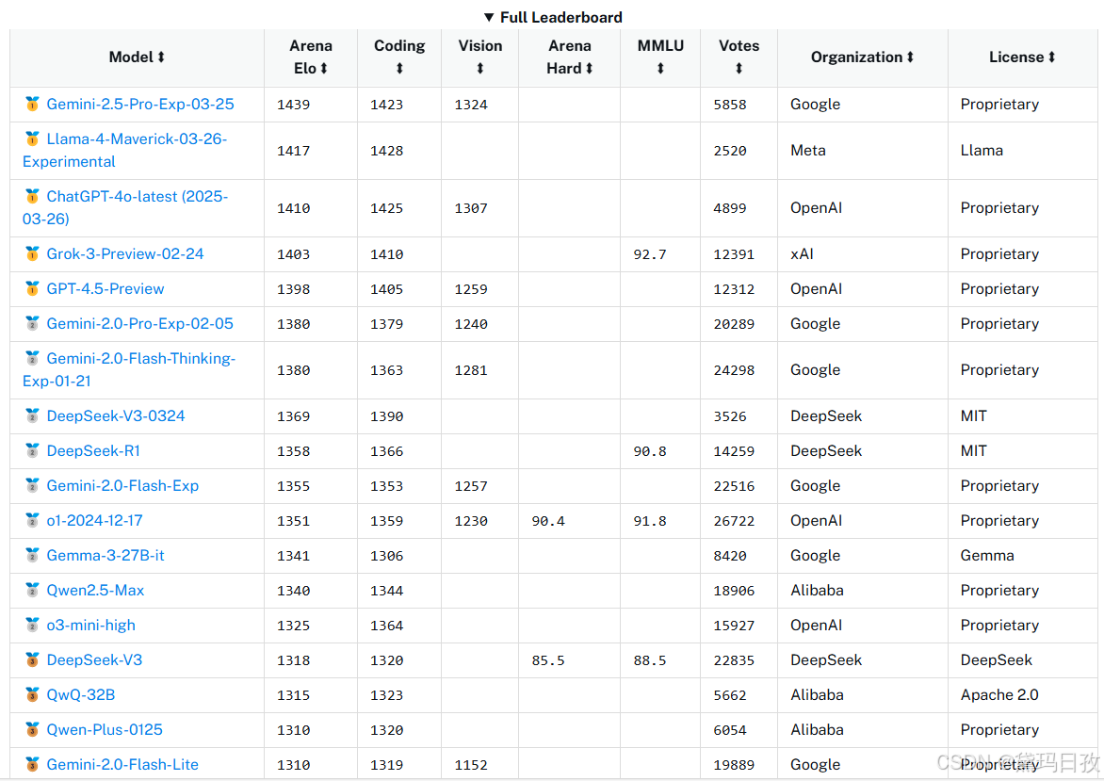Open the DeepSeek-V3 model link
The width and height of the screenshot is (1104, 781).
pos(94,659)
